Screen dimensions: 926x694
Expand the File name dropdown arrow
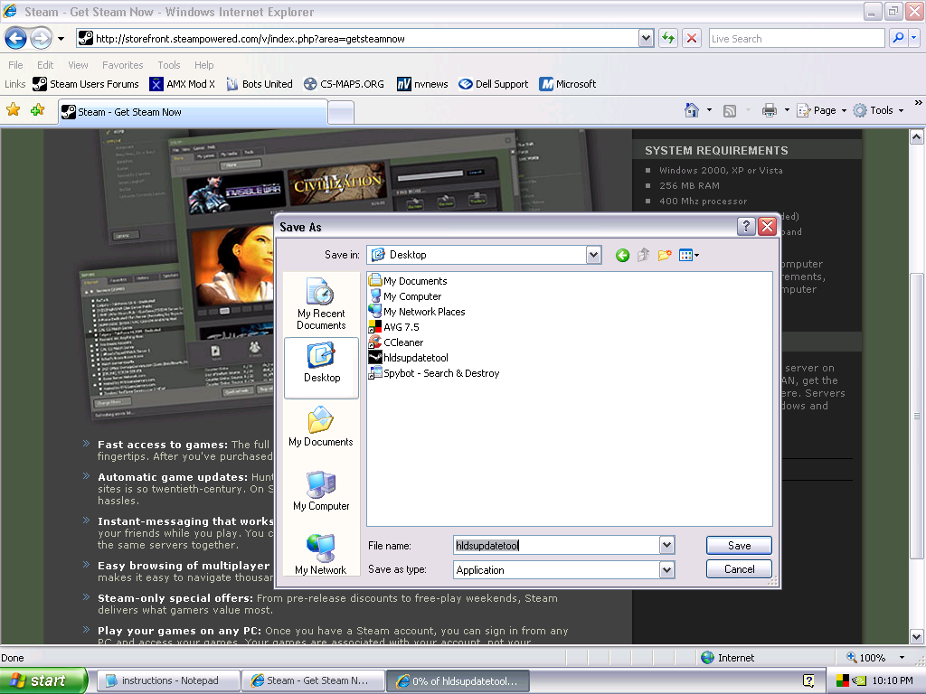666,545
